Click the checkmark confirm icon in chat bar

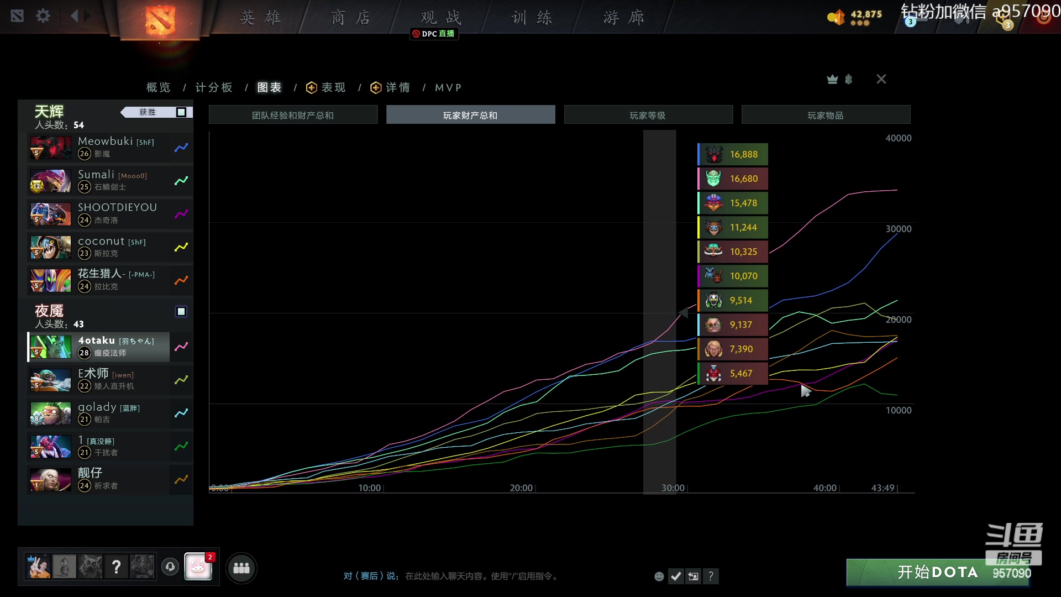click(676, 576)
